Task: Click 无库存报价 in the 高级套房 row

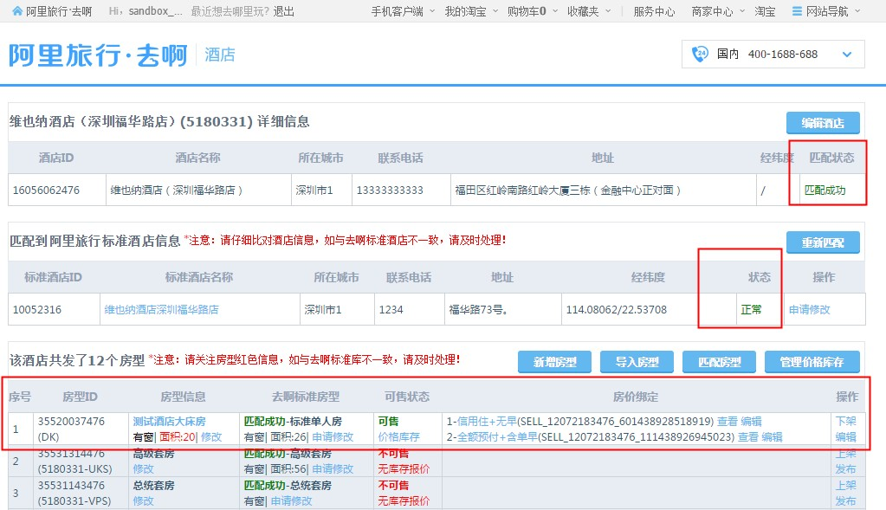Action: pyautogui.click(x=404, y=469)
